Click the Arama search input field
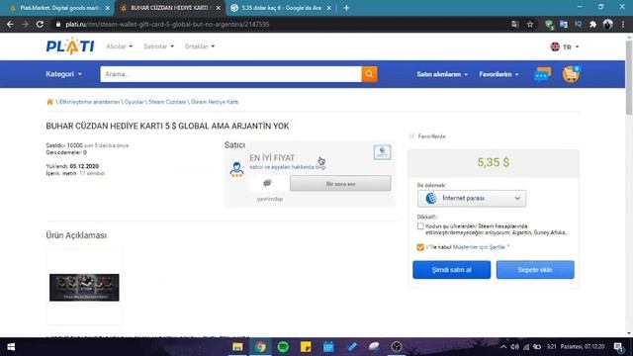 click(x=230, y=74)
